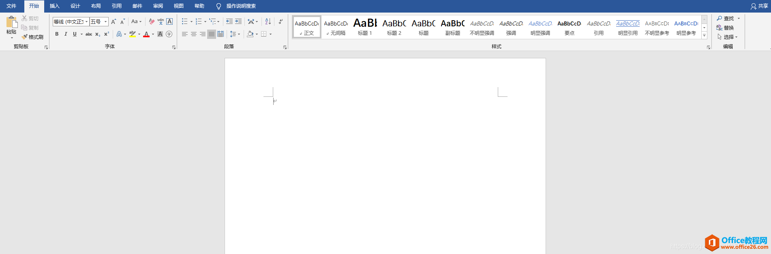Increase font size with grow icon
The width and height of the screenshot is (771, 254).
coord(114,21)
